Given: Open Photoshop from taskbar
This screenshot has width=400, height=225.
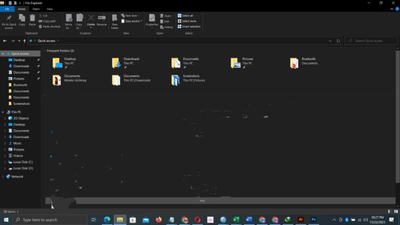Looking at the screenshot, I should 314,220.
